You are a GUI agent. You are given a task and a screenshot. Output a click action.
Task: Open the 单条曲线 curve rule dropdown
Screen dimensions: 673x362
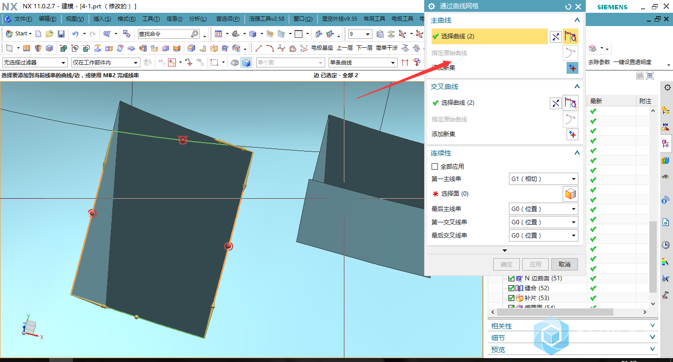[363, 62]
